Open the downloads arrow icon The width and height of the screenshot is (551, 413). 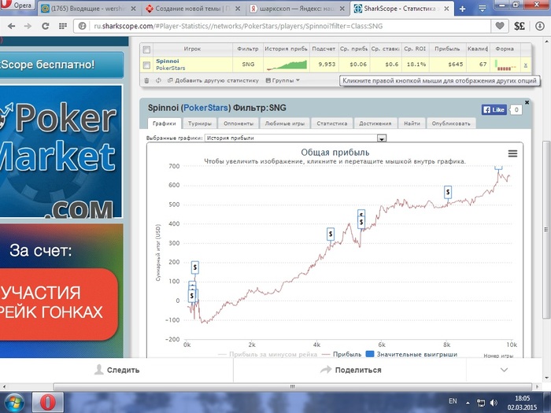point(540,26)
